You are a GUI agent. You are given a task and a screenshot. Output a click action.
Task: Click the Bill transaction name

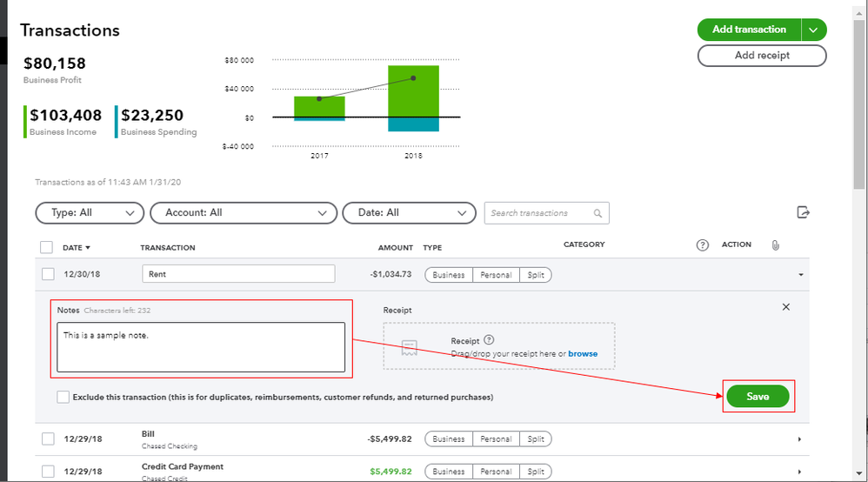click(x=148, y=434)
